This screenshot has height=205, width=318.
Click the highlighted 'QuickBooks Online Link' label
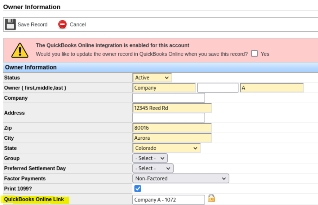[34, 199]
